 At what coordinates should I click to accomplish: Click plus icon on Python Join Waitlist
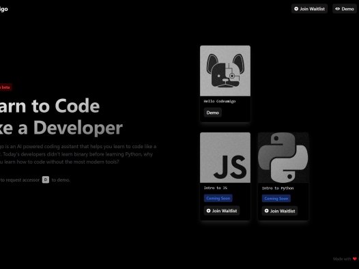tap(266, 211)
